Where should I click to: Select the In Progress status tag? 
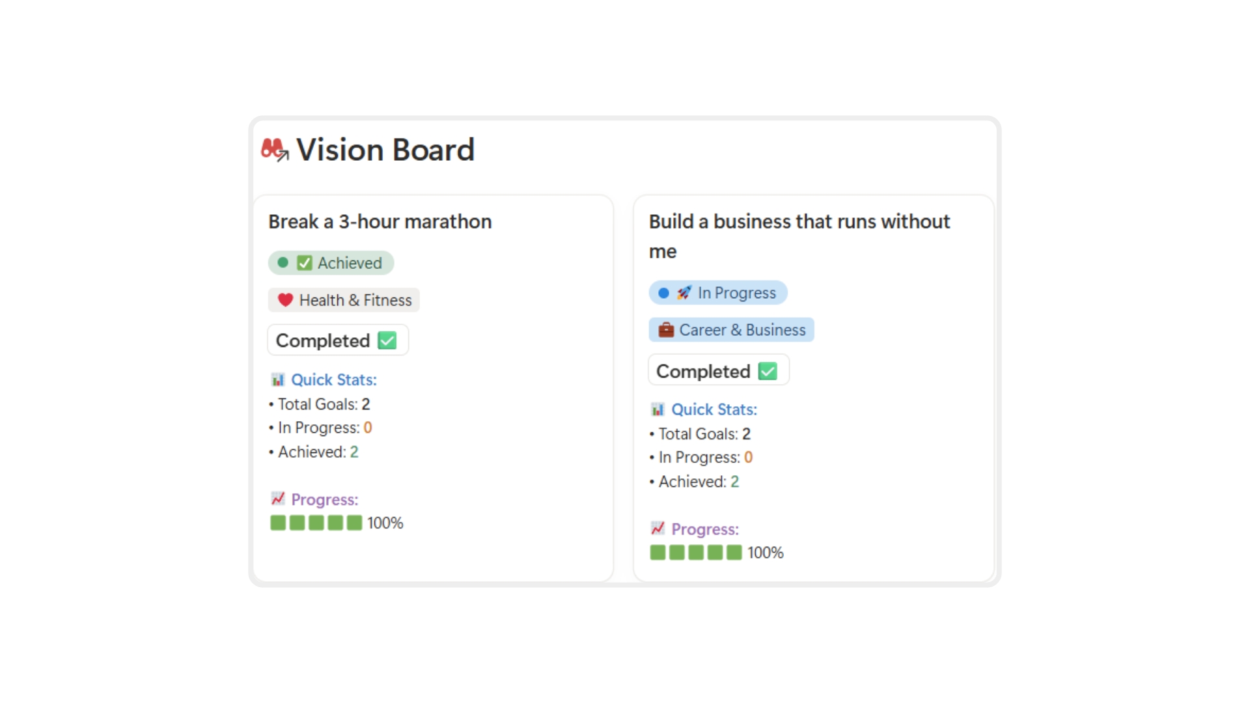pyautogui.click(x=718, y=293)
